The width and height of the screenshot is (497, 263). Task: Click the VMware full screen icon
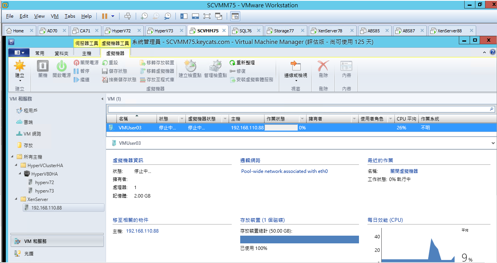(x=207, y=16)
